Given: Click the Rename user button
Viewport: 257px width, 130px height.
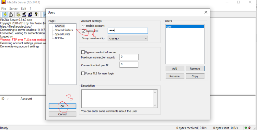Looking at the screenshot, I should pos(175,76).
